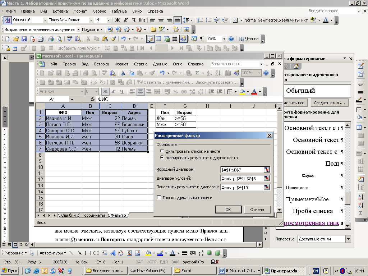This screenshot has height=276, width=368.
Task: Click Word Print icon
Action: tap(51, 39)
